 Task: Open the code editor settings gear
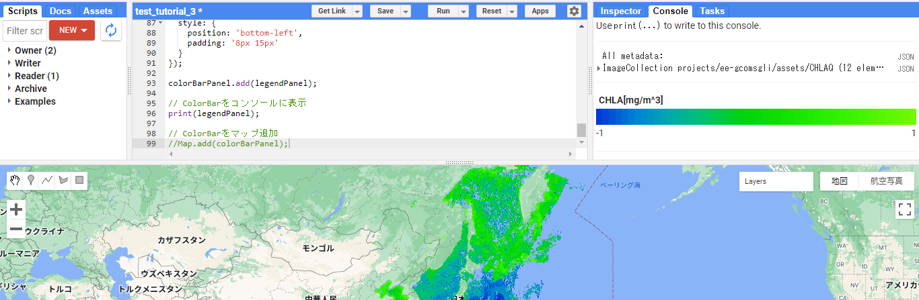pyautogui.click(x=573, y=11)
